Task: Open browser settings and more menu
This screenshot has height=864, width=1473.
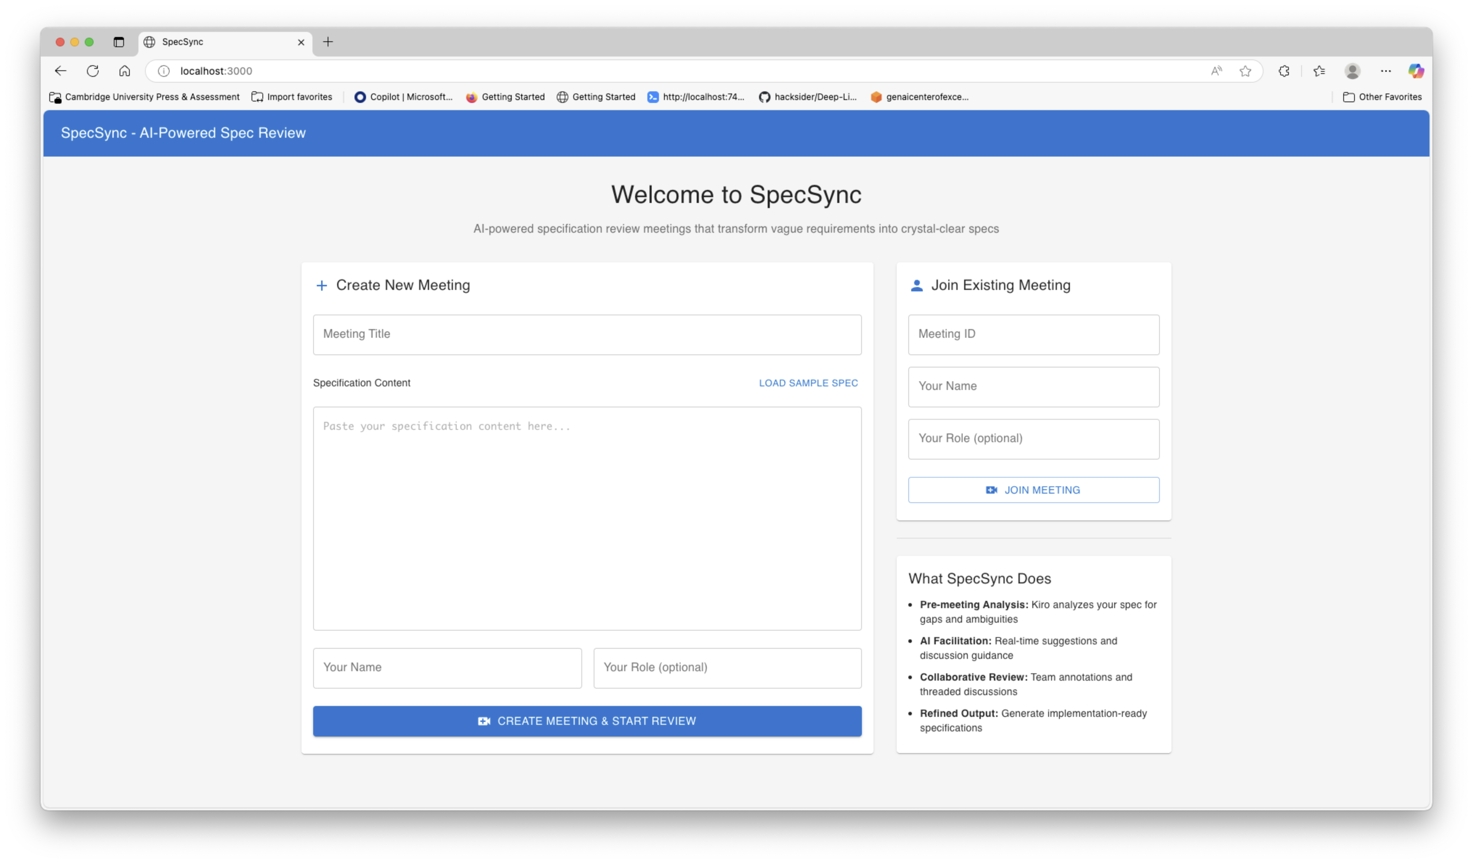Action: point(1386,71)
